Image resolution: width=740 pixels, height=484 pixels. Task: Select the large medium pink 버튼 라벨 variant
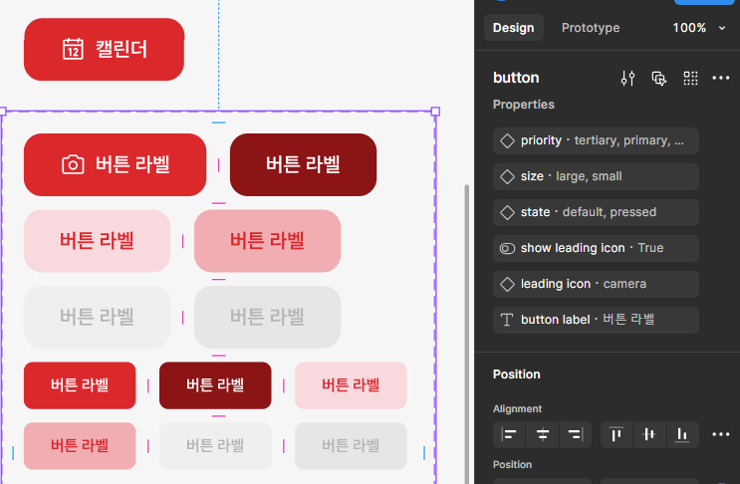[267, 241]
